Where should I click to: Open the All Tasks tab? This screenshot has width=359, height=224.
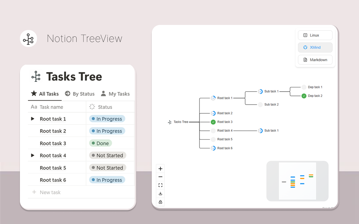(x=45, y=94)
